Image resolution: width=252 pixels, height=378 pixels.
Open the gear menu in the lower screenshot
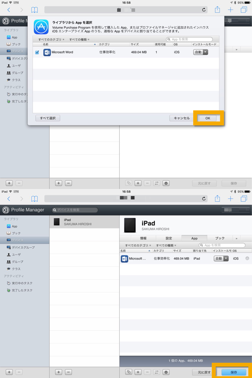point(166,372)
